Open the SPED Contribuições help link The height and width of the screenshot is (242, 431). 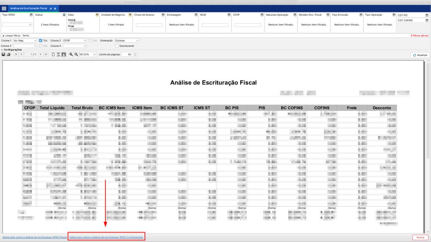click(x=106, y=237)
